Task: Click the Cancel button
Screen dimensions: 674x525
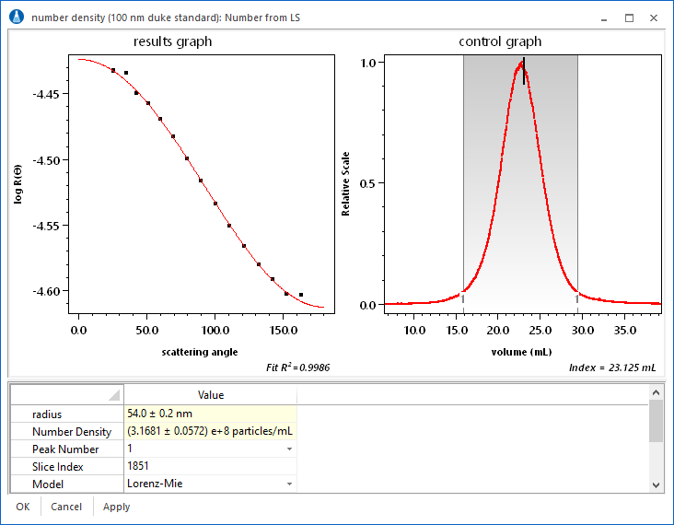Action: coord(66,507)
